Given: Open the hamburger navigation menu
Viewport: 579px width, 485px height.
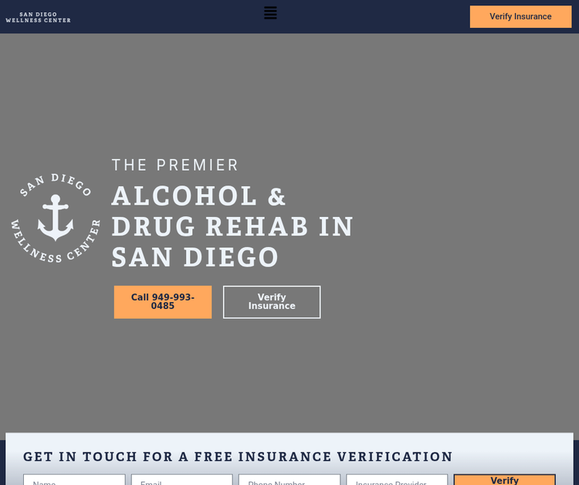Looking at the screenshot, I should [x=270, y=13].
